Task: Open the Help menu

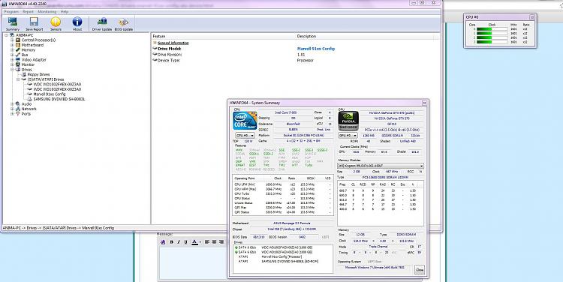Action: pos(65,12)
